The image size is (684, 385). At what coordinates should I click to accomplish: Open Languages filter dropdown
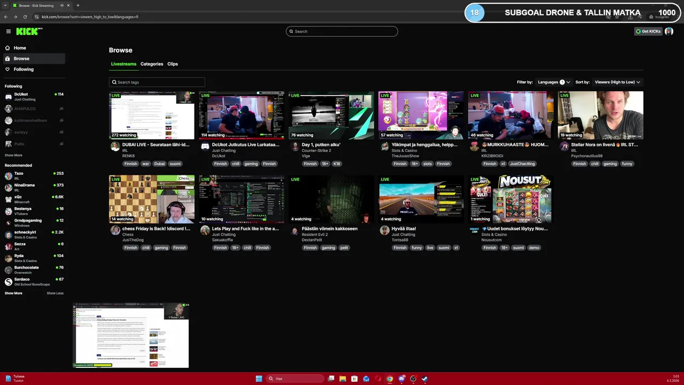(554, 82)
